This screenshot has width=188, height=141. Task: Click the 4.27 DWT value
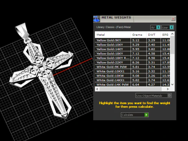tap(152, 85)
